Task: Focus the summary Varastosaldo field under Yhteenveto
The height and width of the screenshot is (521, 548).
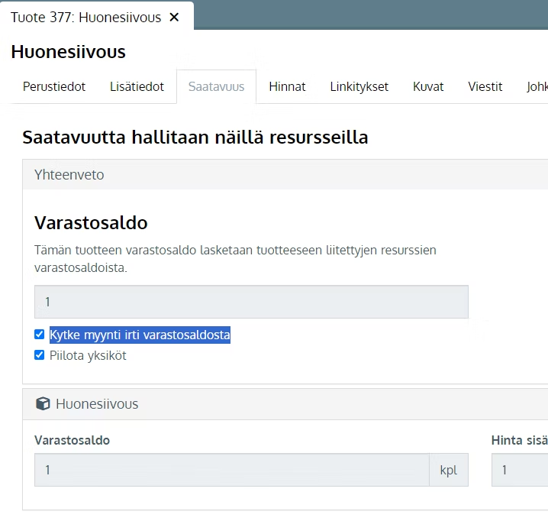Action: [251, 302]
